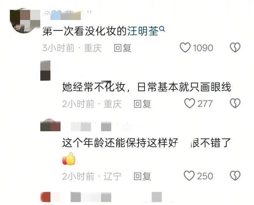This screenshot has height=205, width=254.
Task: Tap broken heart on 画眼线 reply
Action: coord(235,103)
